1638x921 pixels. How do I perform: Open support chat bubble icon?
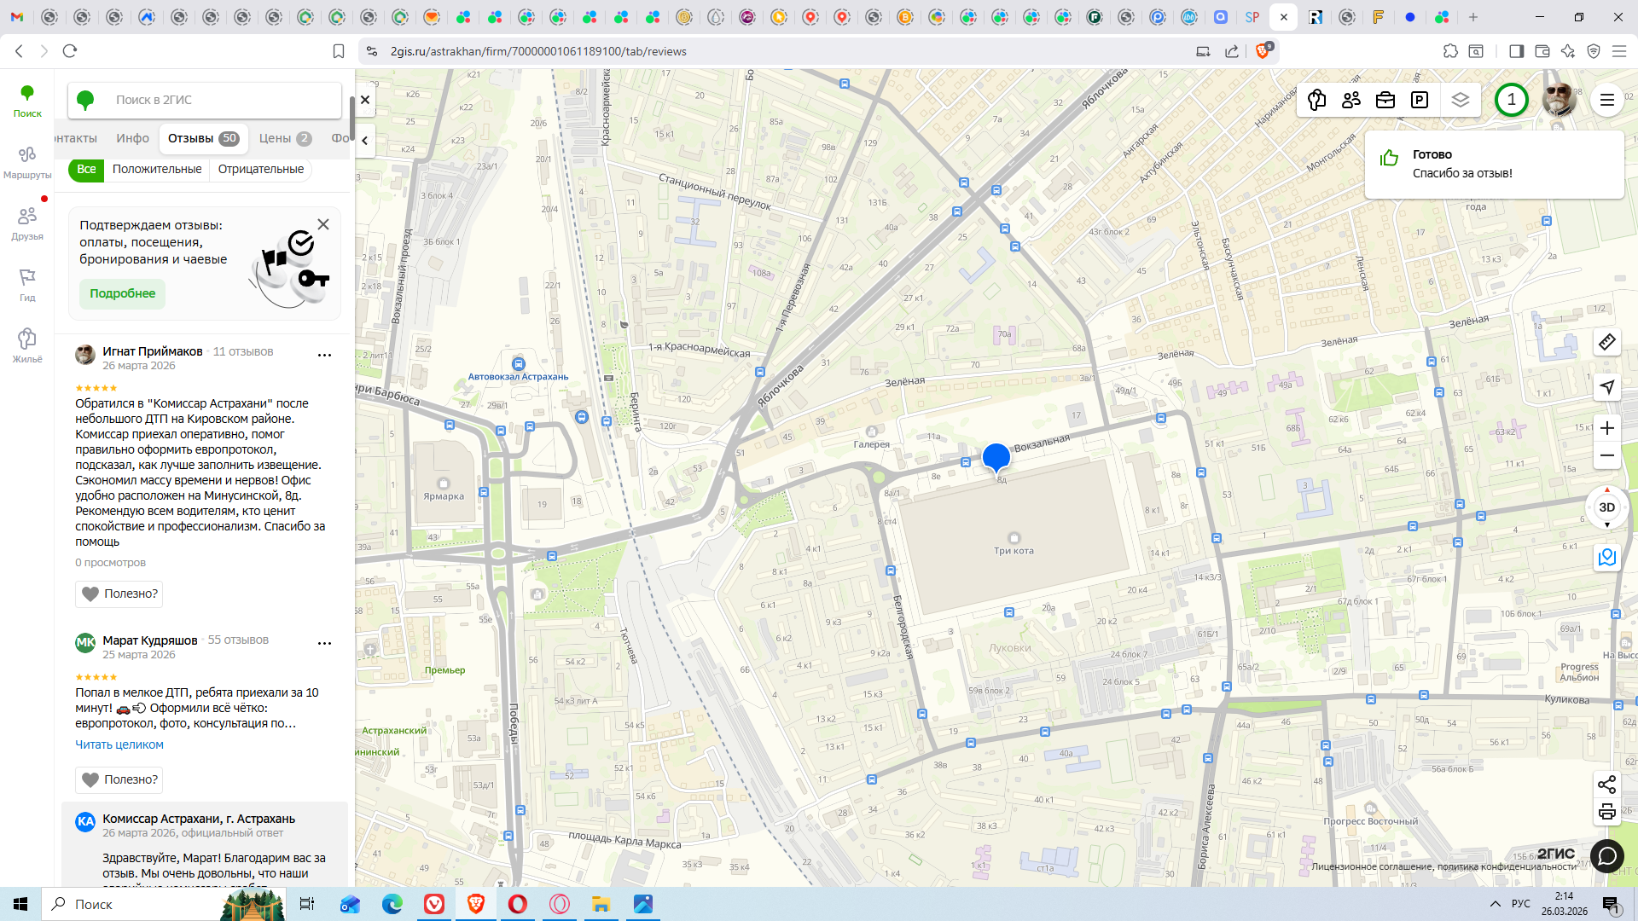1606,855
